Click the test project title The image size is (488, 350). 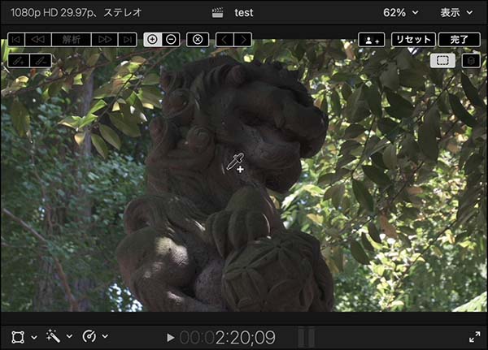[244, 13]
